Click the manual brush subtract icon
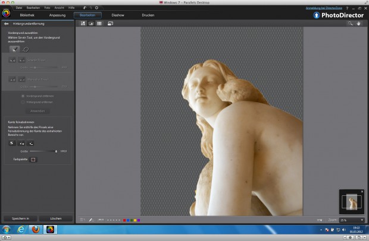 coord(21,80)
